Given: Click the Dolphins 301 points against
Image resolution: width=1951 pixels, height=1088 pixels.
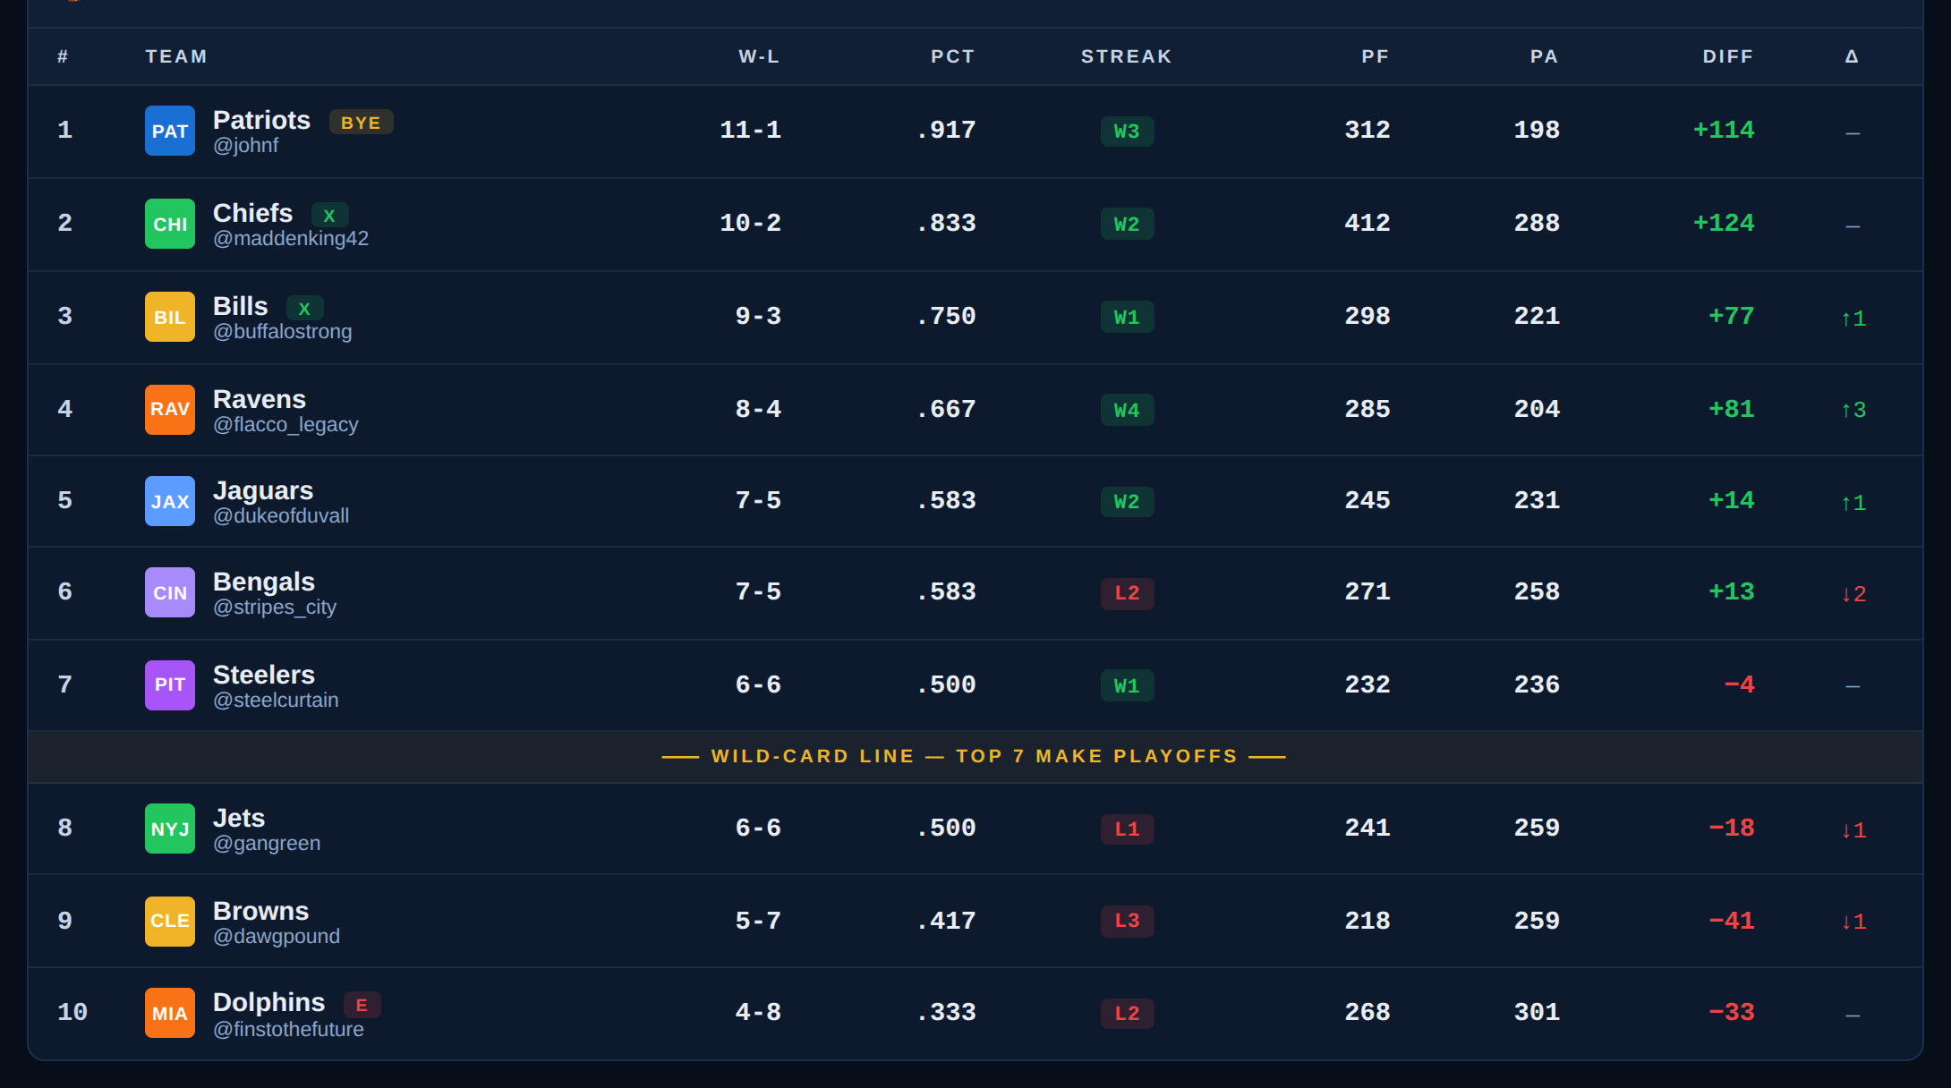Looking at the screenshot, I should 1537,1013.
